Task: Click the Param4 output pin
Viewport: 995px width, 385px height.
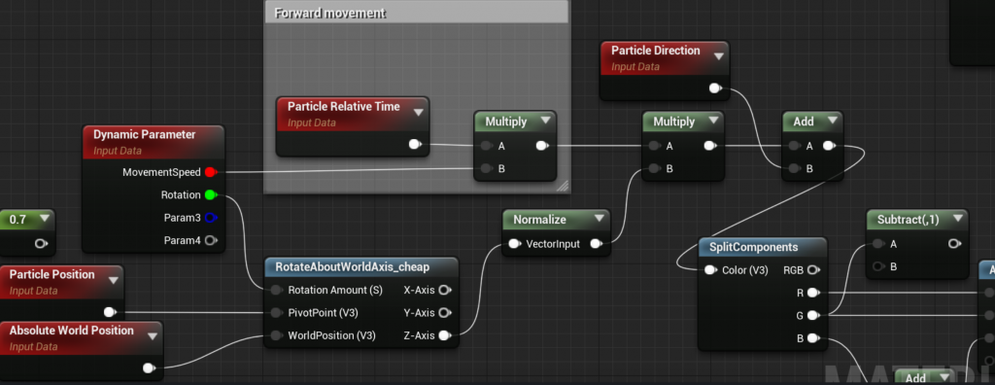Action: coord(211,241)
